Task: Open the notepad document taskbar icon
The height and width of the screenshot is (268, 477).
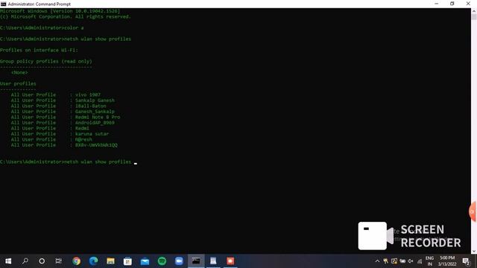Action: click(213, 261)
